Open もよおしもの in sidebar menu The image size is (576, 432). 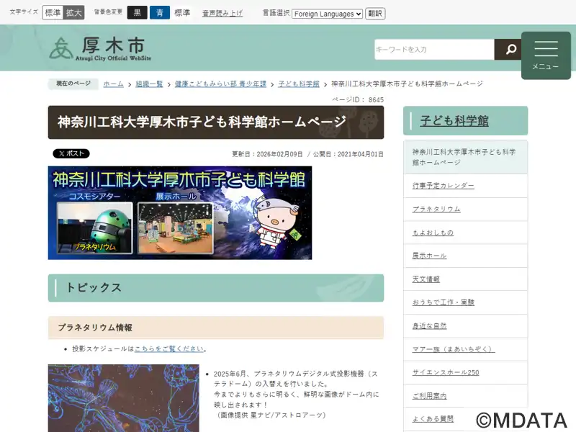pos(433,233)
